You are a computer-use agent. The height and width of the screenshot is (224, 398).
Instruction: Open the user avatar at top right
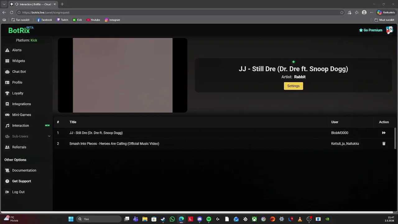[x=389, y=30]
